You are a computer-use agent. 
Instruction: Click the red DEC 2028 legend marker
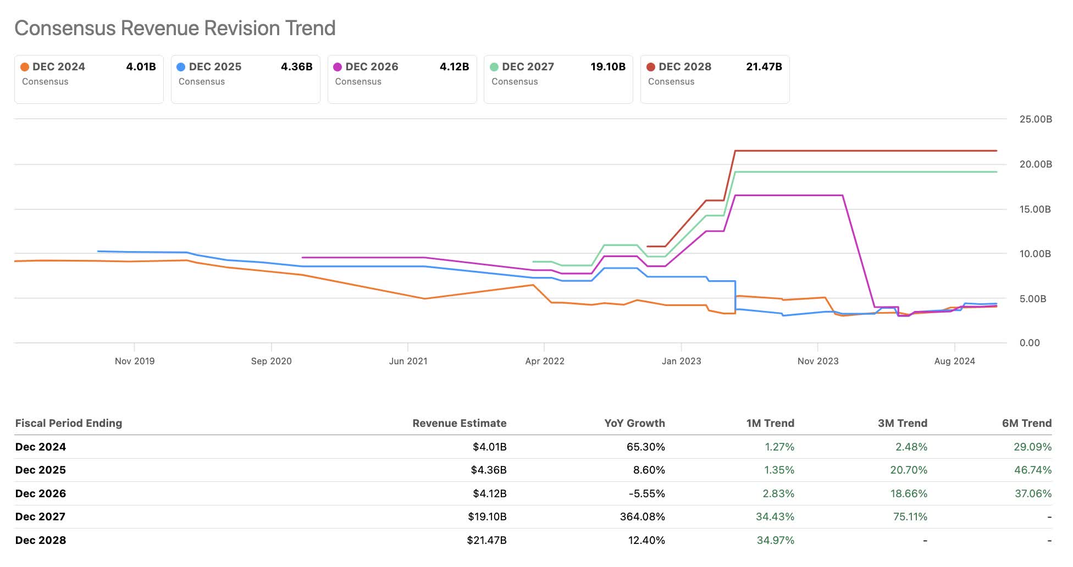coord(652,66)
